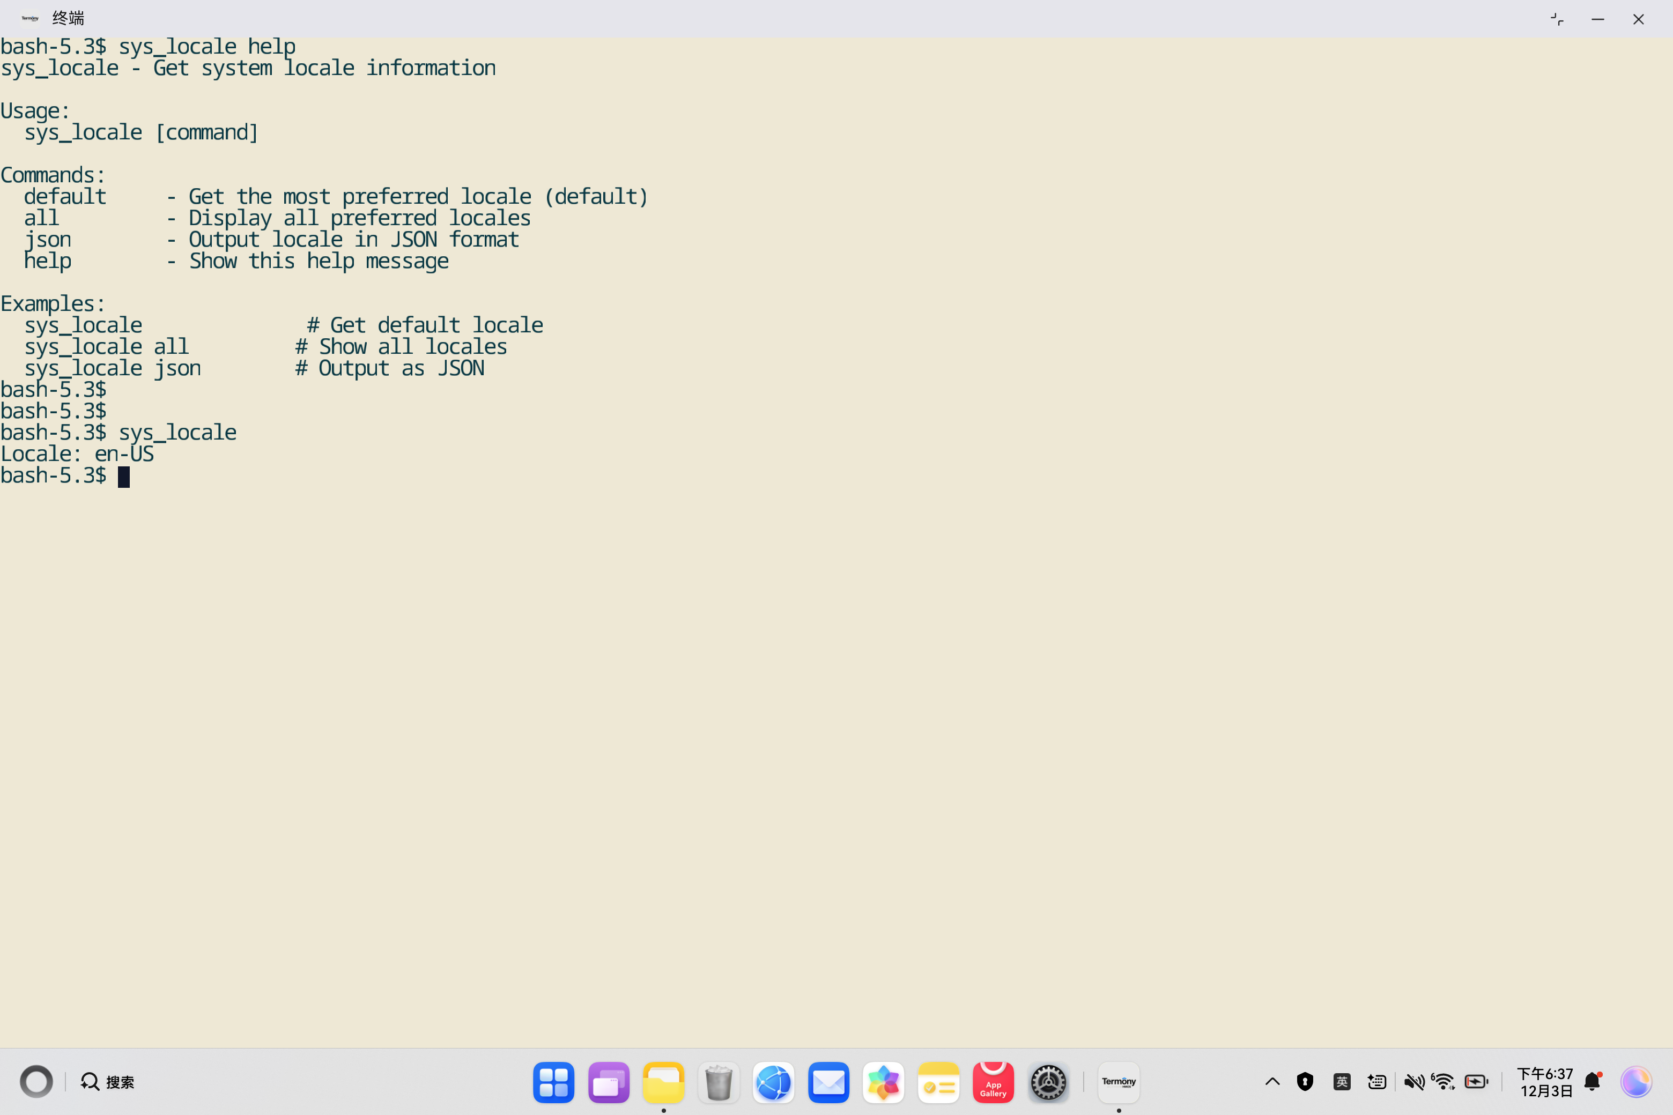Open the purple multi-window manager icon
The height and width of the screenshot is (1115, 1673).
(x=608, y=1082)
